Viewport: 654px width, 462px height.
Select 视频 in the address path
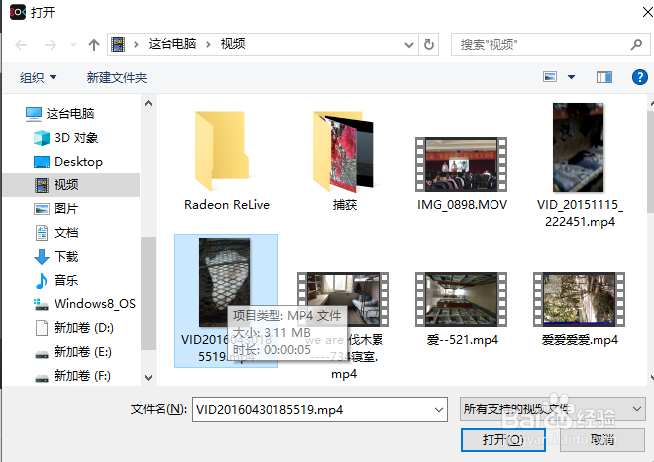click(233, 44)
